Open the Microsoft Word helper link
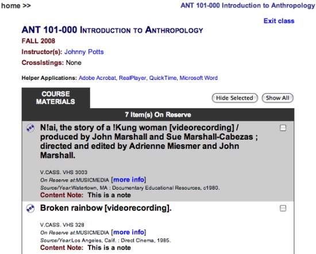 199,78
